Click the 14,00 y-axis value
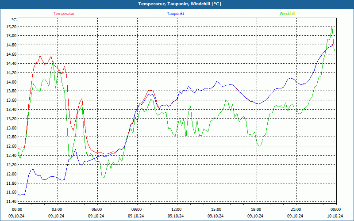Screen dimensions: 354x221 click(12, 82)
